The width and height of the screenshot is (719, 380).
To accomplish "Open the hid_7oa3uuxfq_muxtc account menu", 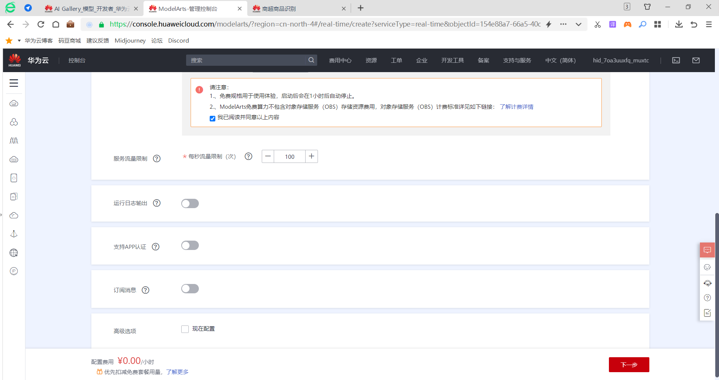I will pyautogui.click(x=621, y=61).
